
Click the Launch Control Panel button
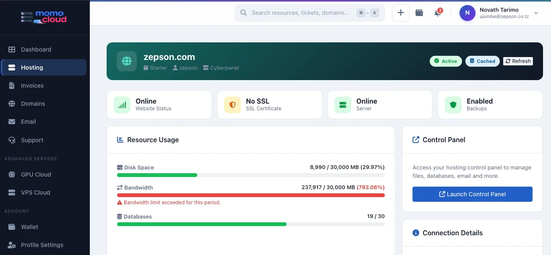tap(473, 194)
